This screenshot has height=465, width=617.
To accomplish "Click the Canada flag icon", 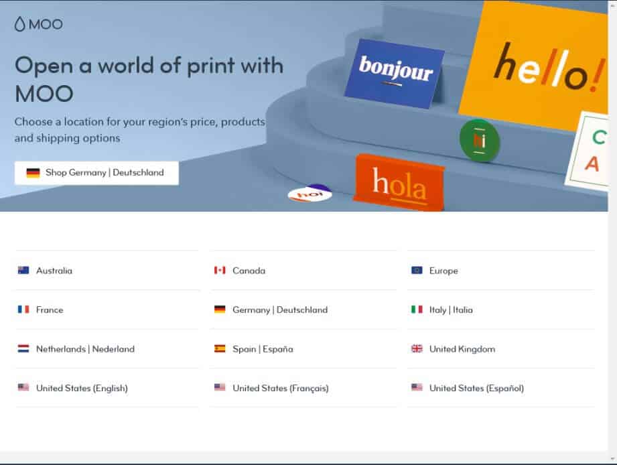I will pyautogui.click(x=220, y=270).
